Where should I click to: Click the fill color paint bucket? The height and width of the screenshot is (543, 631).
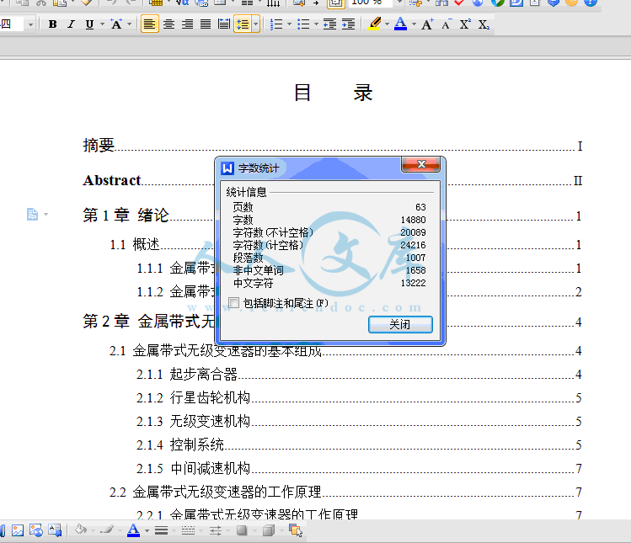[x=81, y=530]
